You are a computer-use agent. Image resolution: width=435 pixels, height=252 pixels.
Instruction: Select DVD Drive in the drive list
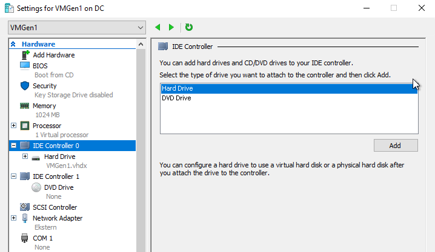[176, 98]
